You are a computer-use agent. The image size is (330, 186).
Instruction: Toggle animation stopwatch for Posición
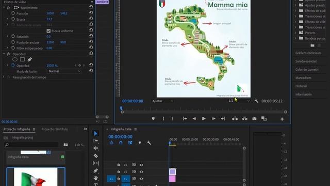[13, 13]
